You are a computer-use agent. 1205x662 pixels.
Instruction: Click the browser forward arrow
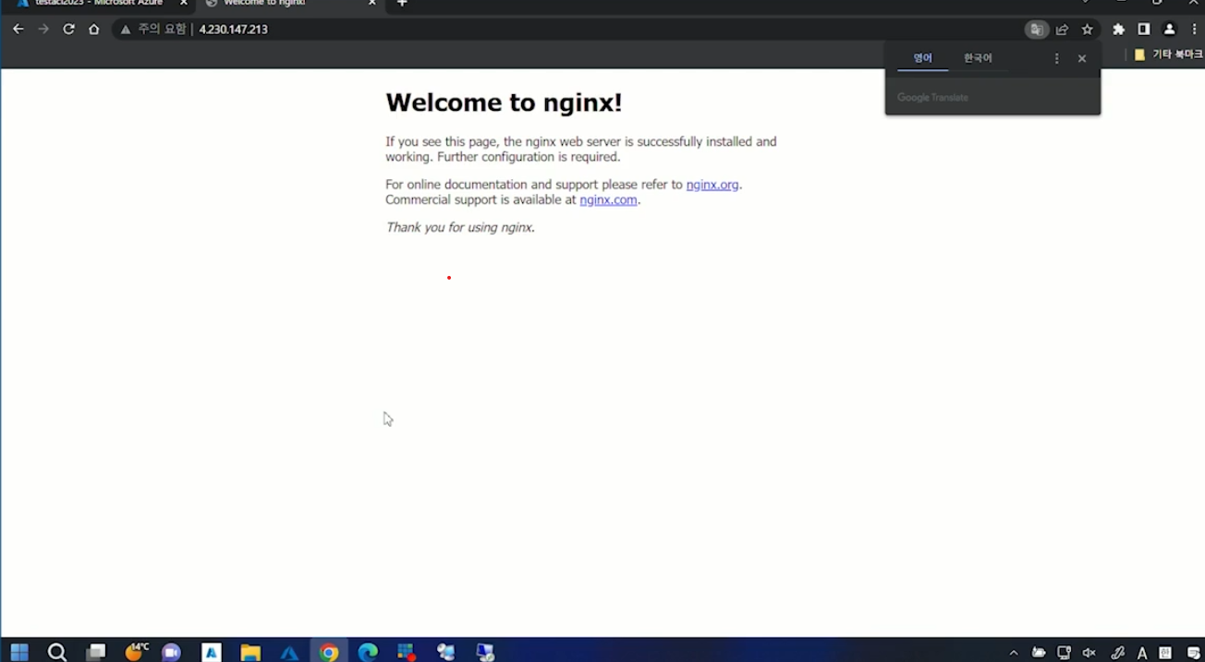[x=43, y=30]
